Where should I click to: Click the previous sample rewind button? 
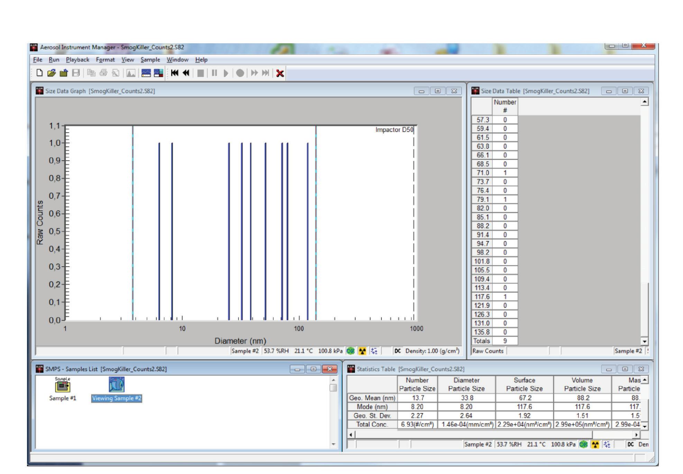186,73
